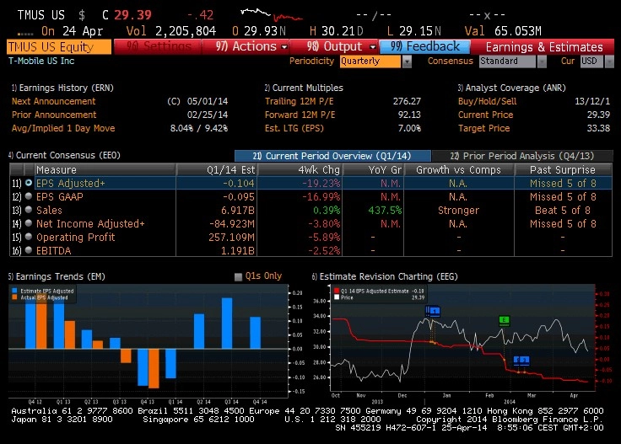The height and width of the screenshot is (444, 621).
Task: Select the EPS Adjusted+ radio button
Action: 29,183
